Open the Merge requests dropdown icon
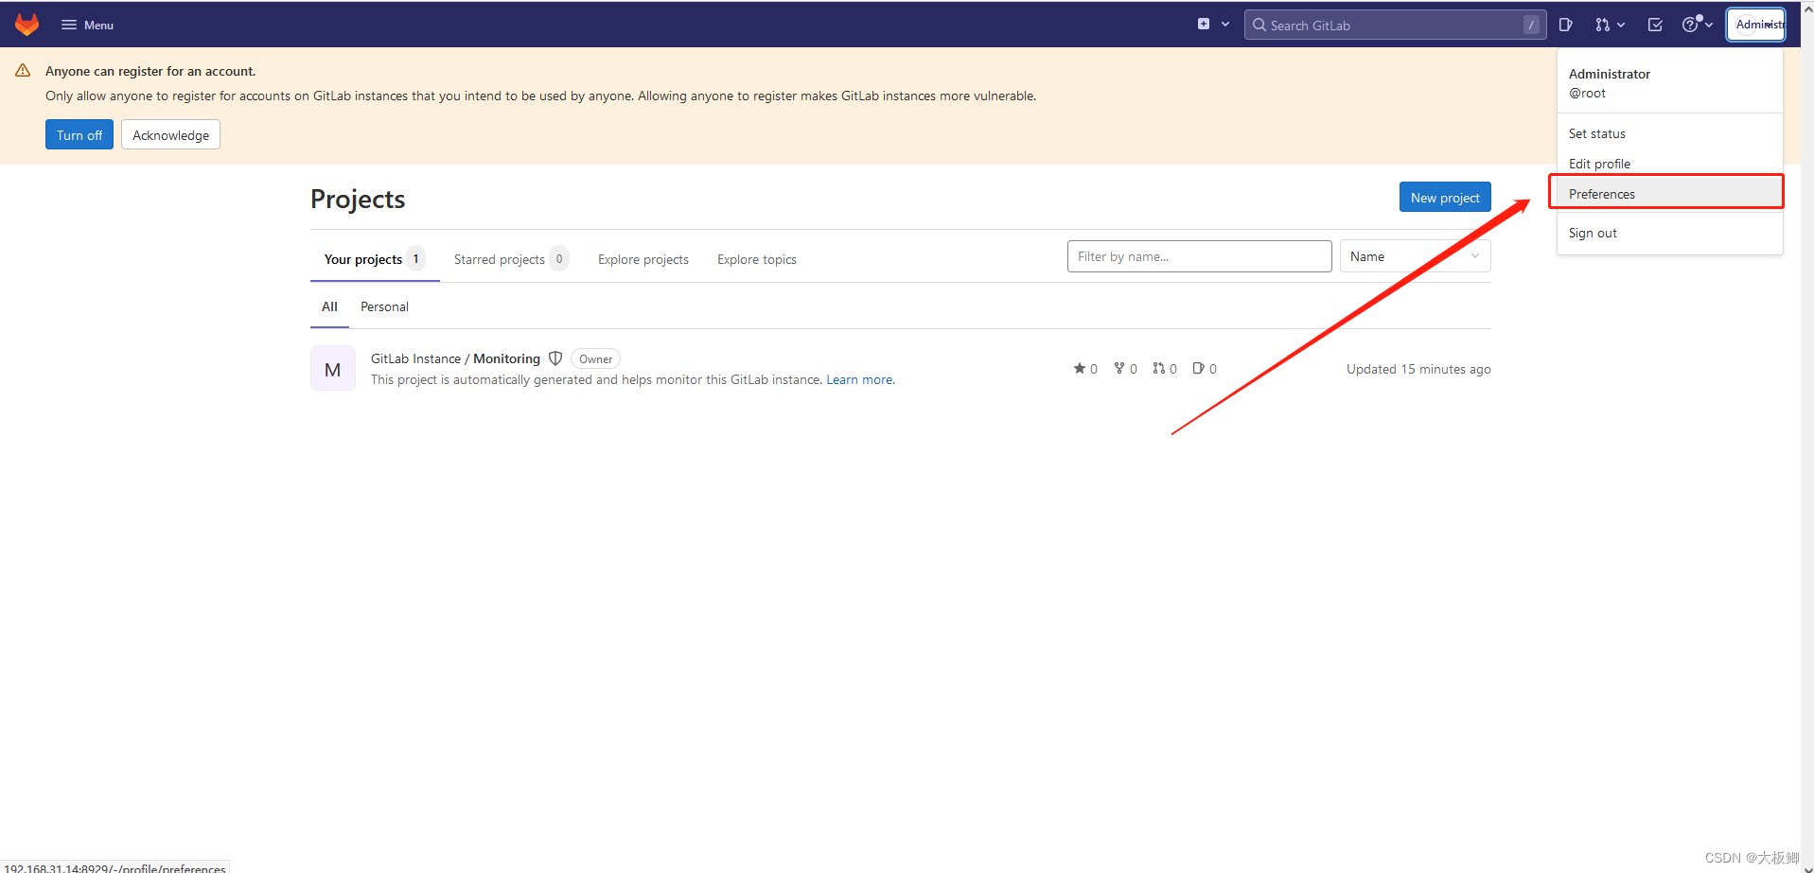 1610,25
